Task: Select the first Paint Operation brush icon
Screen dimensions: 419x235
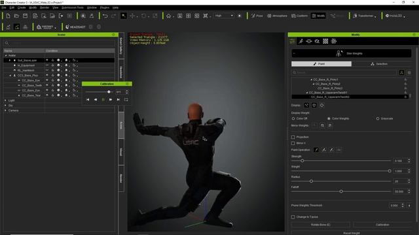Action: 316,150
